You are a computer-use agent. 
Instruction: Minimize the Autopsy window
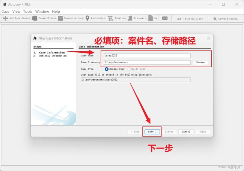(x=210, y=4)
